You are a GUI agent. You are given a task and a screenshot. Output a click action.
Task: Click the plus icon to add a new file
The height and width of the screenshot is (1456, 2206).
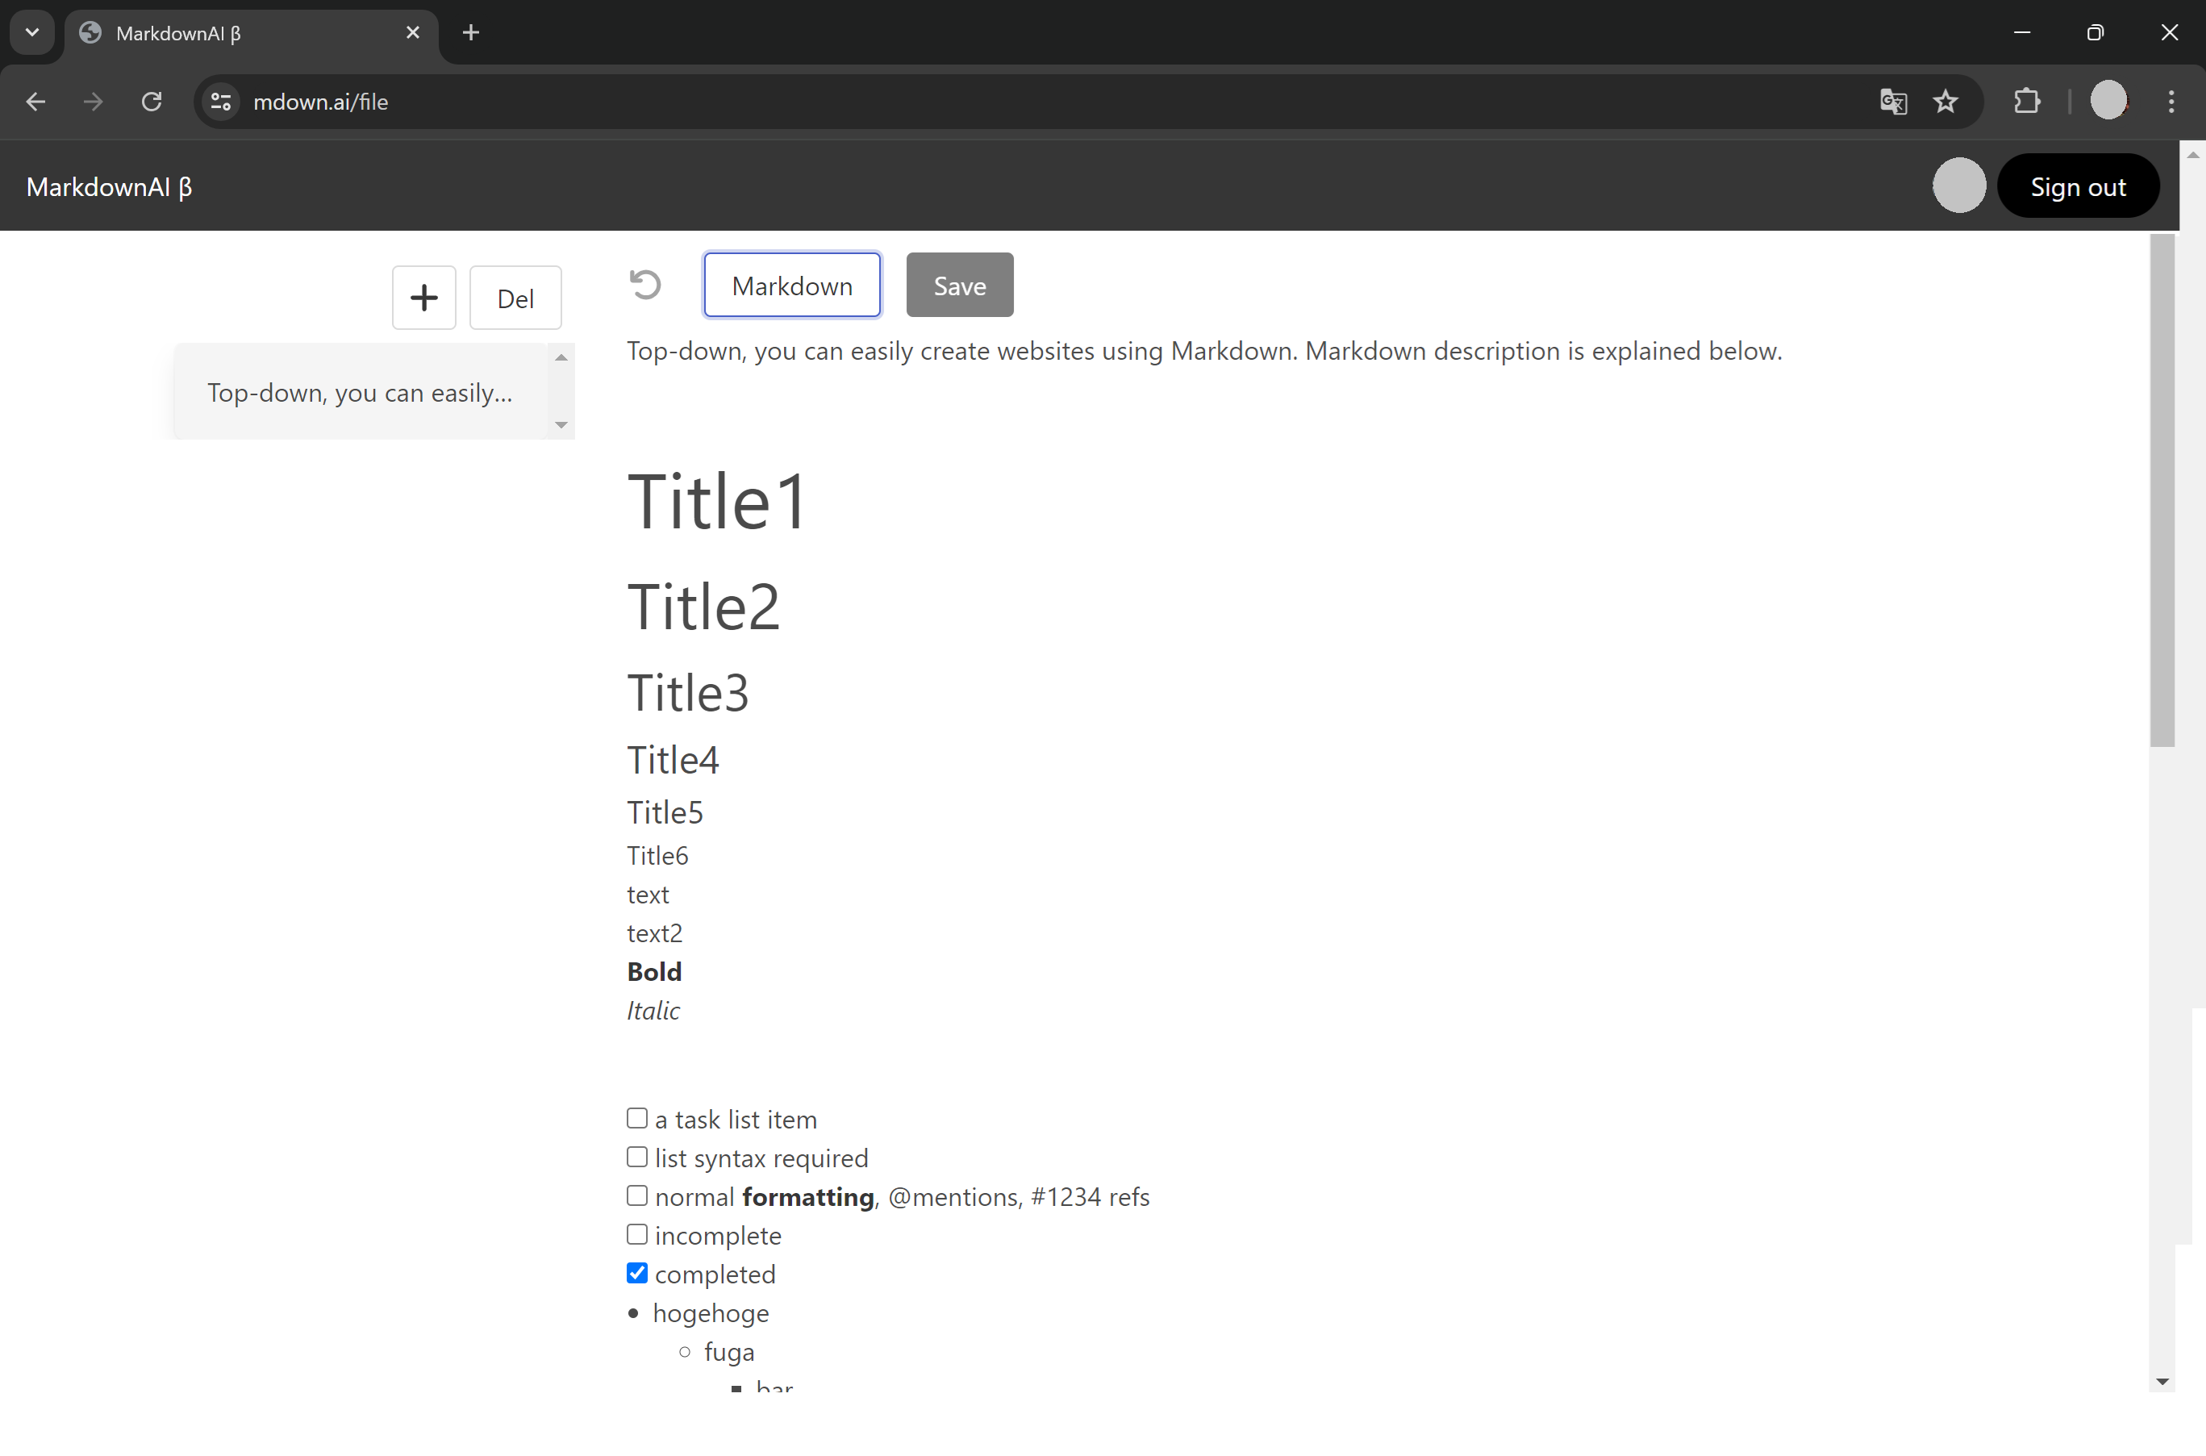point(423,298)
